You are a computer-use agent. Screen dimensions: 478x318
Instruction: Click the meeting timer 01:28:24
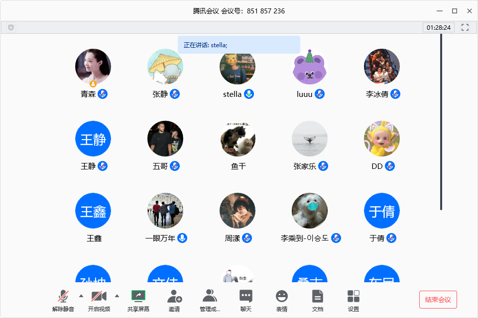click(x=438, y=27)
